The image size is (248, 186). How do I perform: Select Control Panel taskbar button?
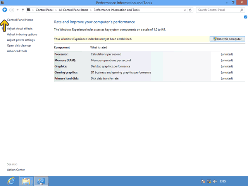[x=41, y=181]
